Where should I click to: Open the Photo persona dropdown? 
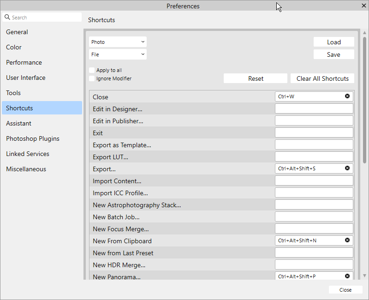(118, 42)
